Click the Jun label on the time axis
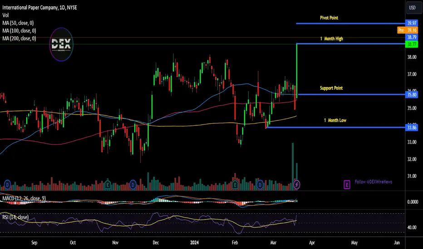Viewport: 423px width, 249px height. (397, 243)
